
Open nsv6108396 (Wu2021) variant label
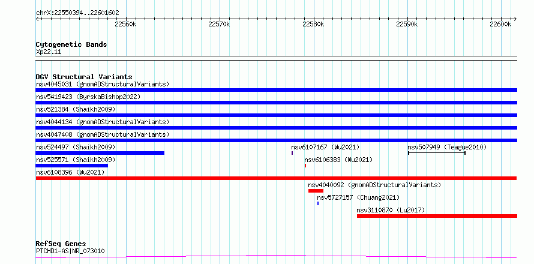click(70, 172)
